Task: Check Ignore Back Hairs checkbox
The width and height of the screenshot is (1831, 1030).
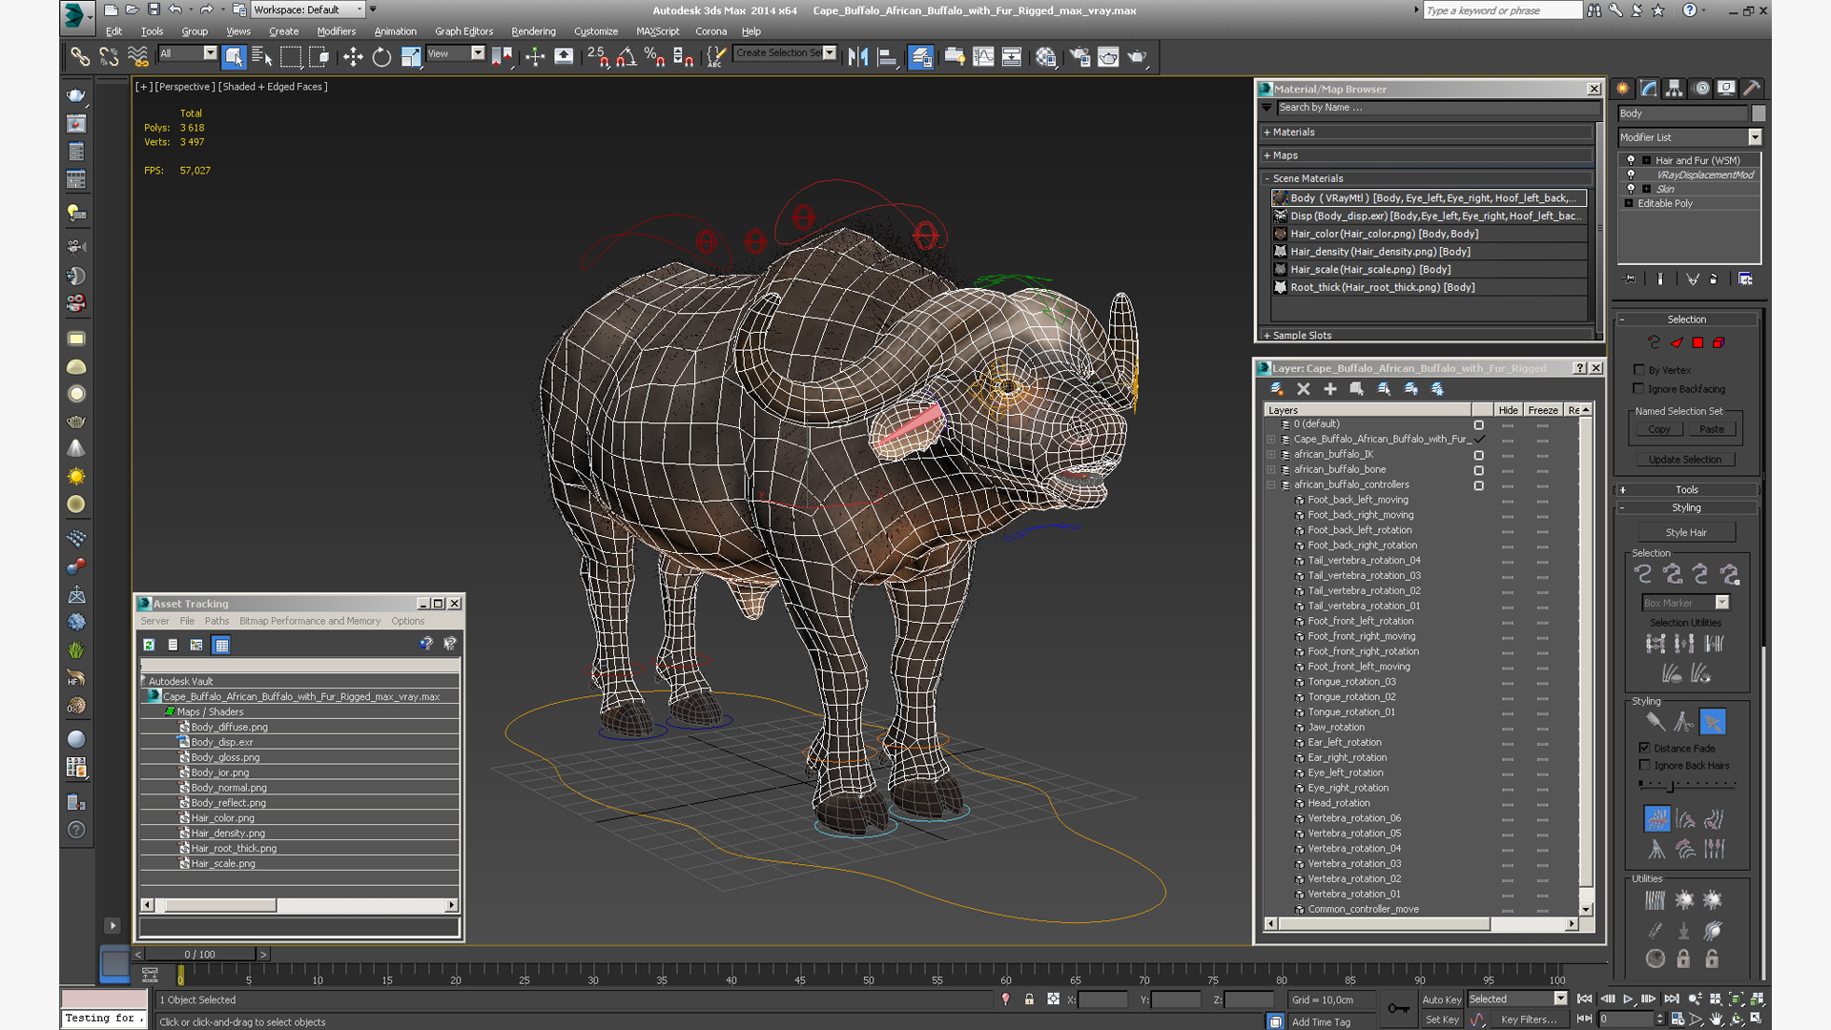Action: (1644, 766)
